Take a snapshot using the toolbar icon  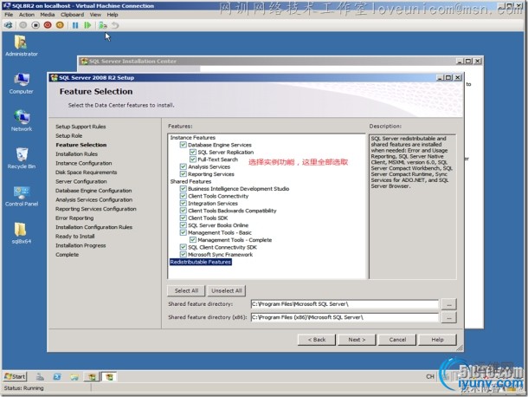tap(103, 25)
